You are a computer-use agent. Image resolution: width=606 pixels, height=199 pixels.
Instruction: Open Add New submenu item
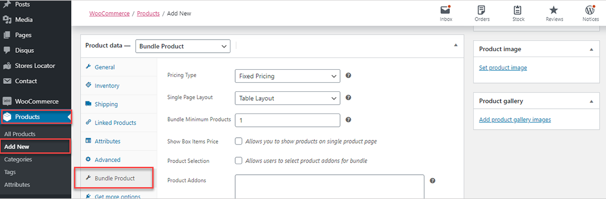17,147
